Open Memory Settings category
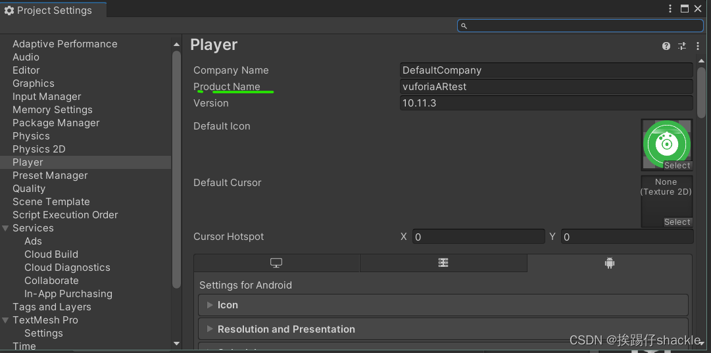The image size is (711, 353). (53, 110)
